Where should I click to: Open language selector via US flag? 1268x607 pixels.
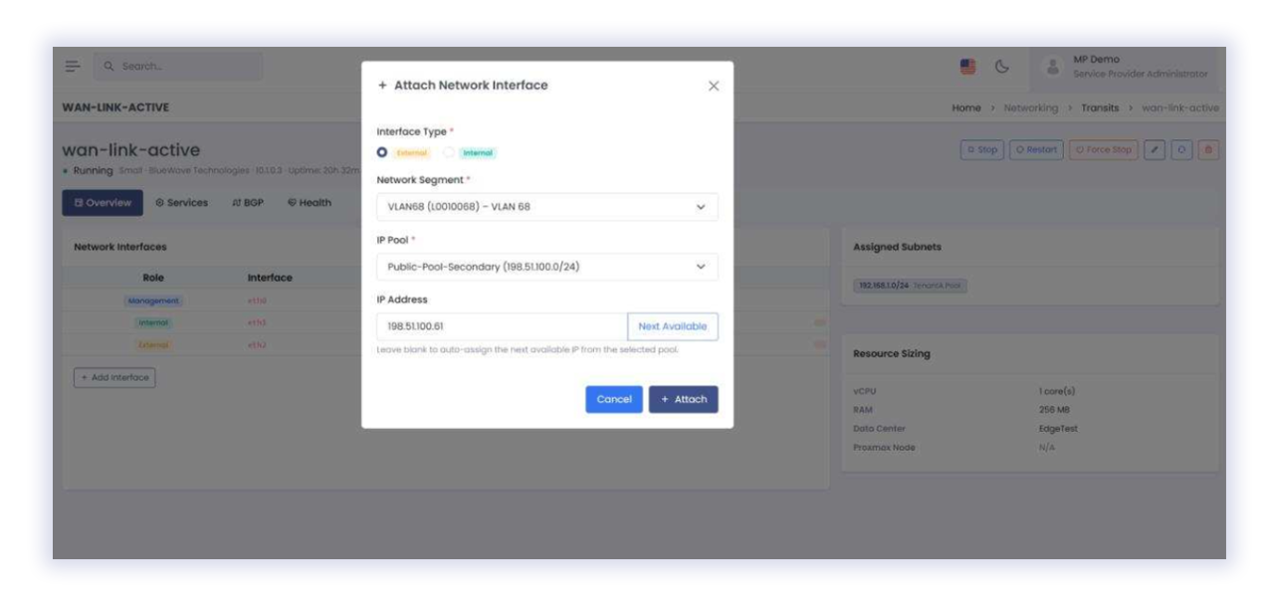967,67
